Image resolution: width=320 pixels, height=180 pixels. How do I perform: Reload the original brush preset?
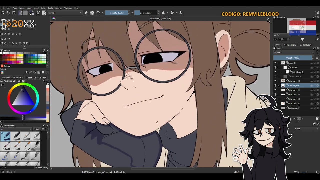point(98,13)
